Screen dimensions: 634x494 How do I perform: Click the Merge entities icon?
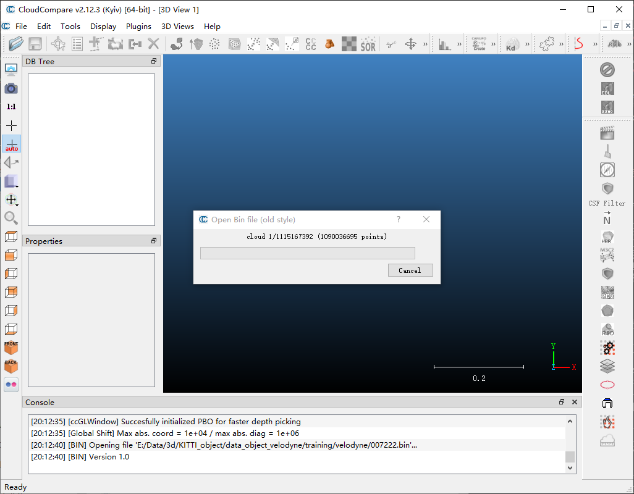(x=135, y=44)
